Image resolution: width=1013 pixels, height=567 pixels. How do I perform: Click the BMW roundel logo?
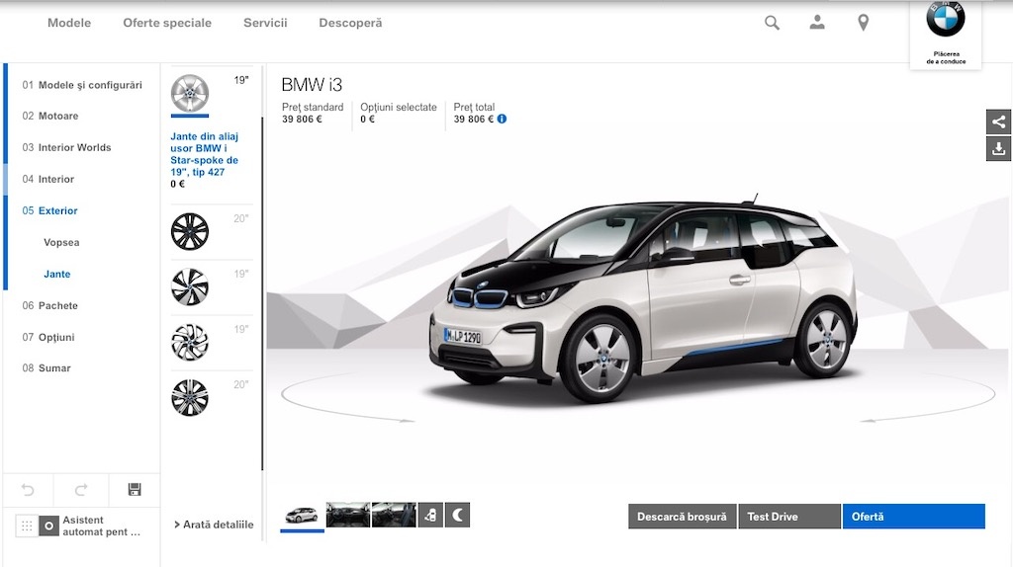pyautogui.click(x=945, y=20)
